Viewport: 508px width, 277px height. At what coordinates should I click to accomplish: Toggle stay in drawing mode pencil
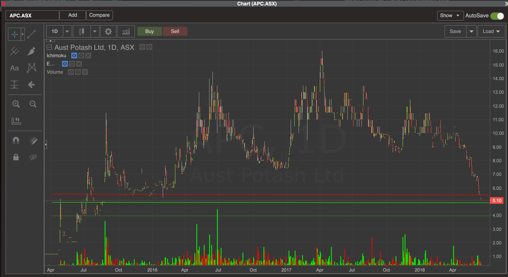coord(33,141)
